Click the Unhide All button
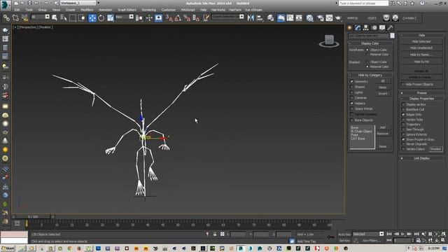This screenshot has width=448, height=252. pos(421,71)
